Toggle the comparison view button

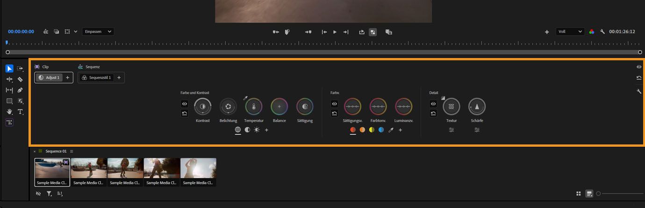[x=373, y=32]
